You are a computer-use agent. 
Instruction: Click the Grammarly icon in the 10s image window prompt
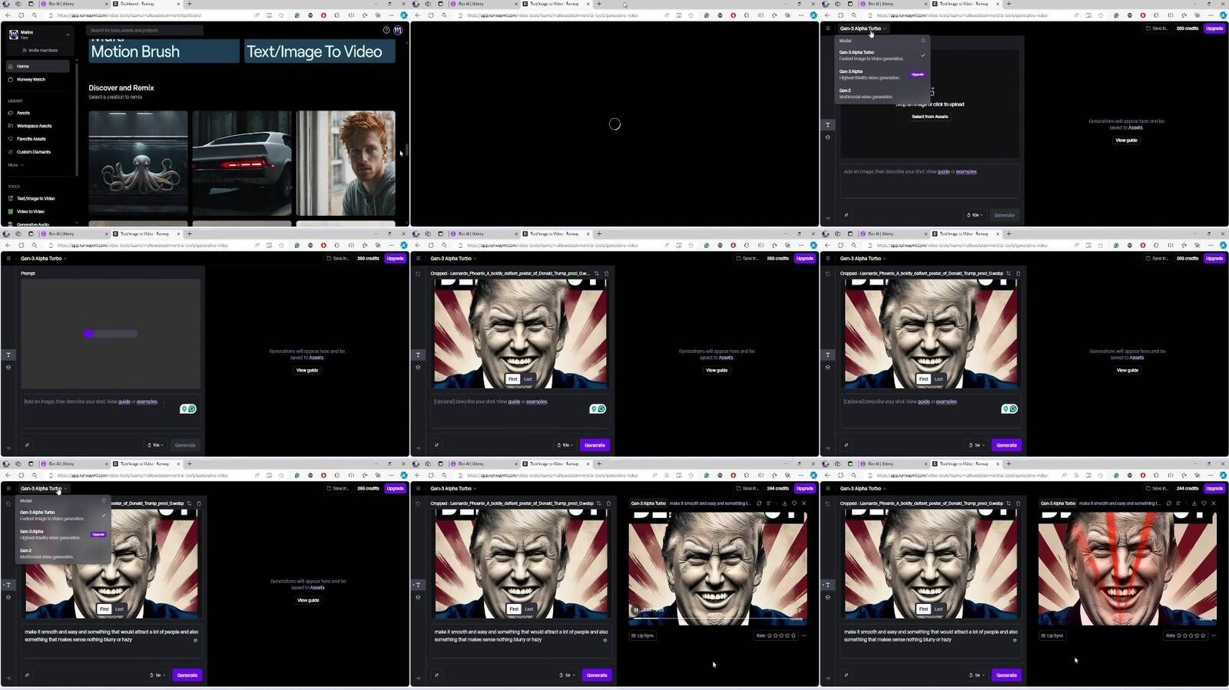[601, 409]
